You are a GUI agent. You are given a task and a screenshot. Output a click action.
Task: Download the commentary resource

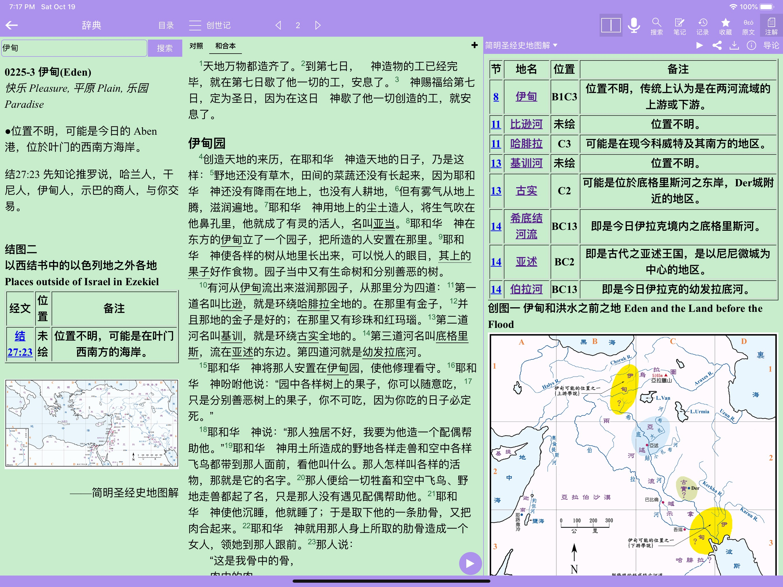pyautogui.click(x=734, y=45)
